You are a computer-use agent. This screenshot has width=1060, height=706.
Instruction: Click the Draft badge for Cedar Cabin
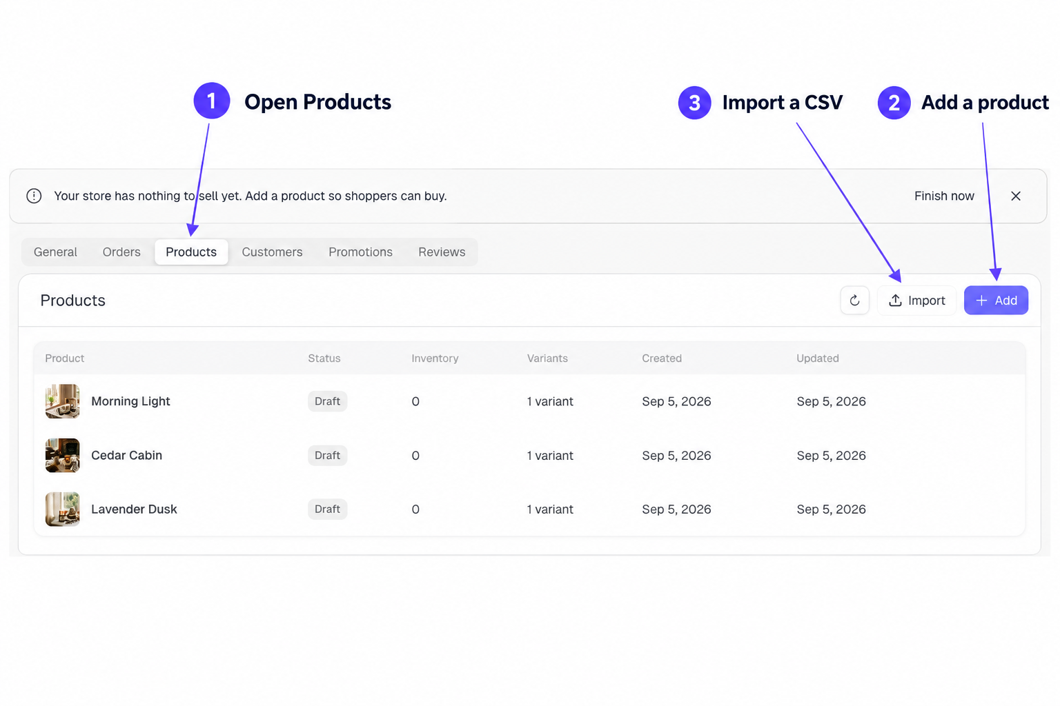click(x=327, y=456)
